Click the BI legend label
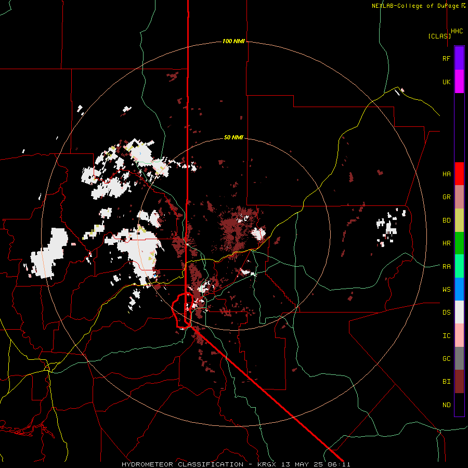Viewport: 468px width, 468px height. 446,382
